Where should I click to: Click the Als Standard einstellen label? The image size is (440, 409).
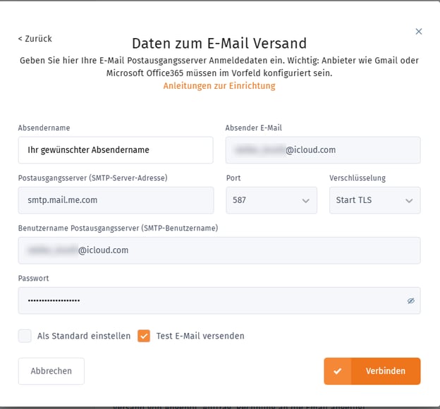(84, 336)
